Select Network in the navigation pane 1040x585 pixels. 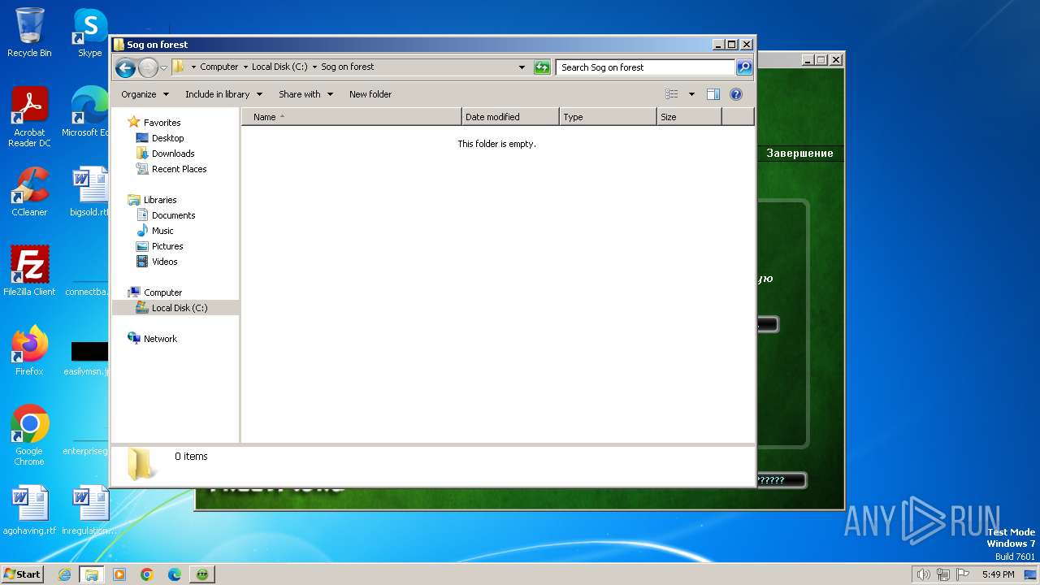tap(160, 339)
